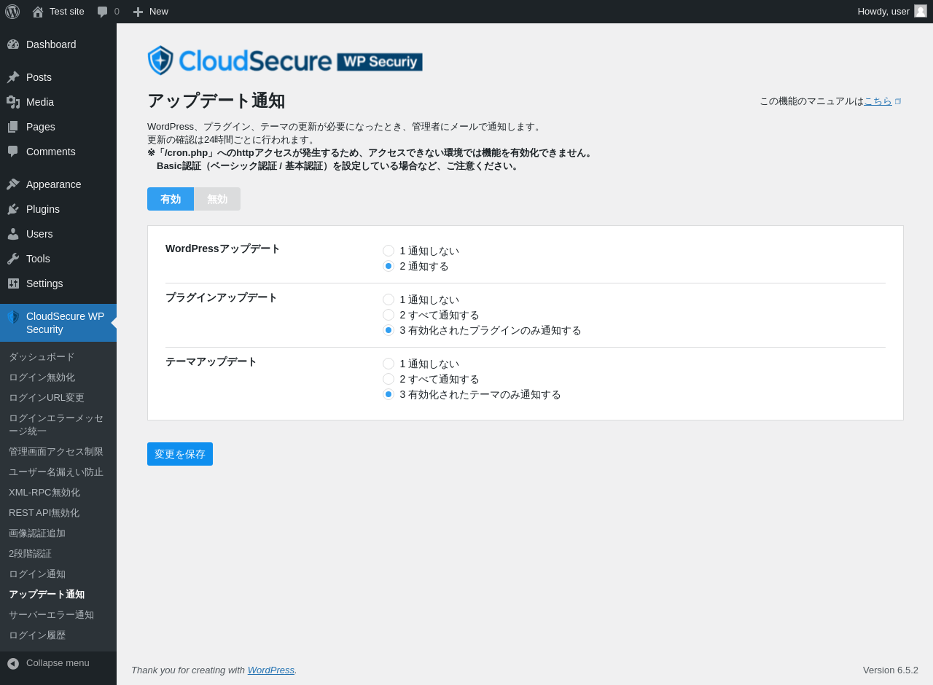Open the manual こちら link

(x=878, y=101)
